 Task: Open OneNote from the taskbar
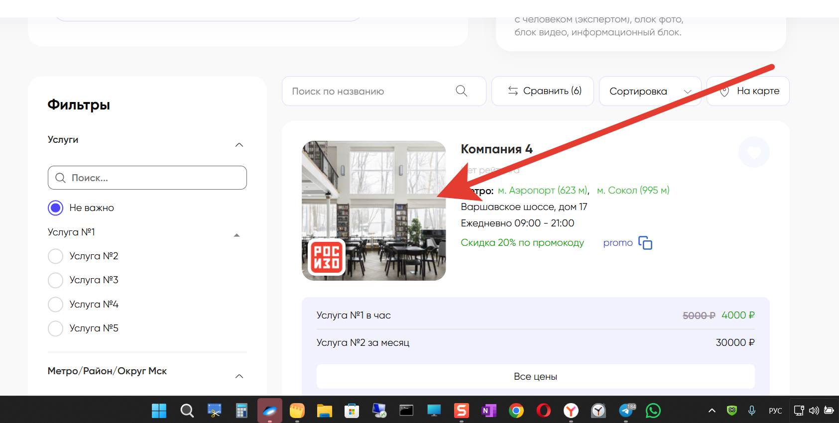pyautogui.click(x=488, y=411)
